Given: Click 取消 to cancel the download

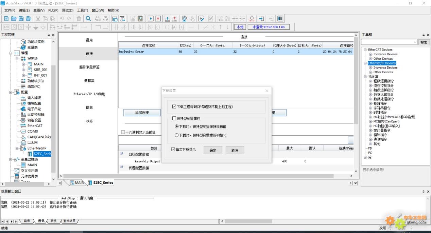Looking at the screenshot, I should pyautogui.click(x=235, y=150).
